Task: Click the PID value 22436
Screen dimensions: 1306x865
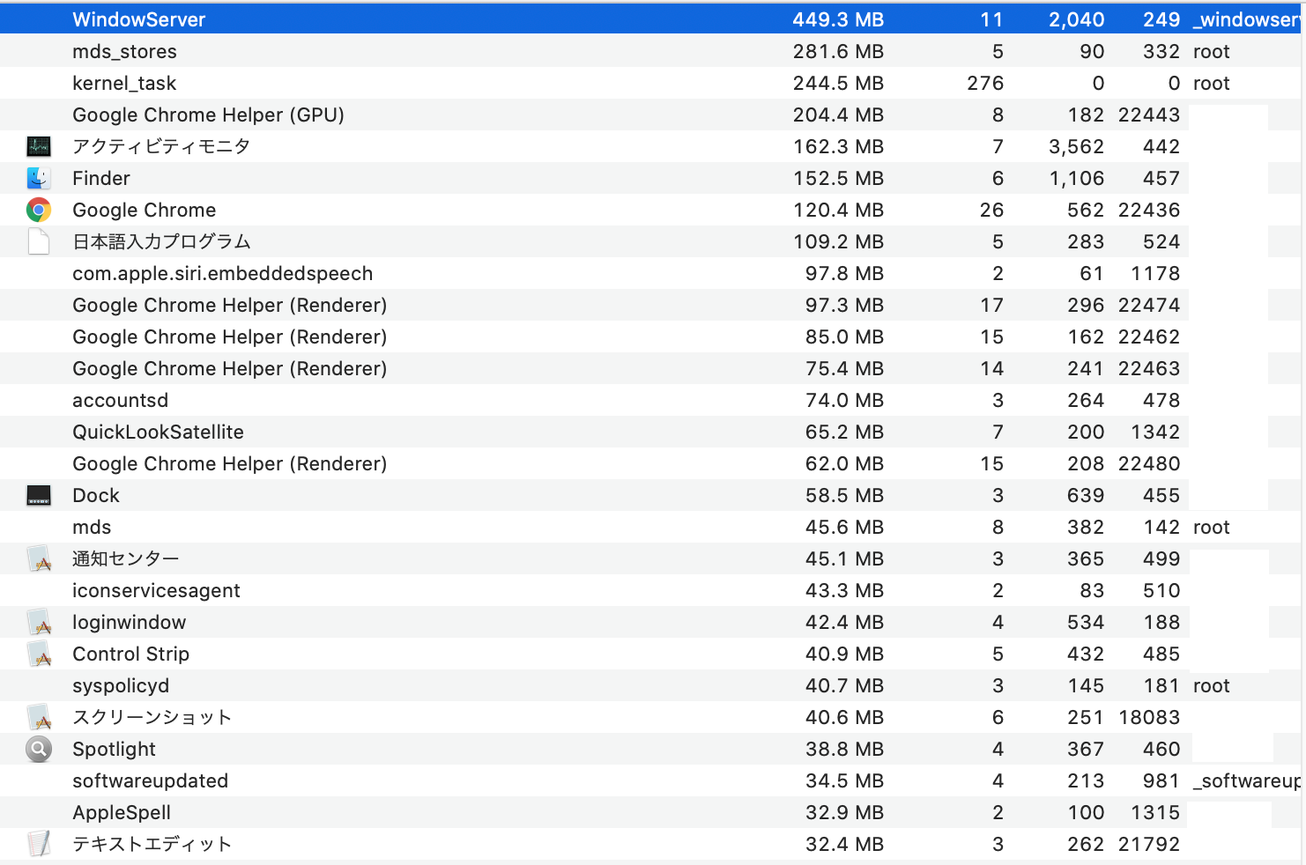Action: click(1149, 210)
